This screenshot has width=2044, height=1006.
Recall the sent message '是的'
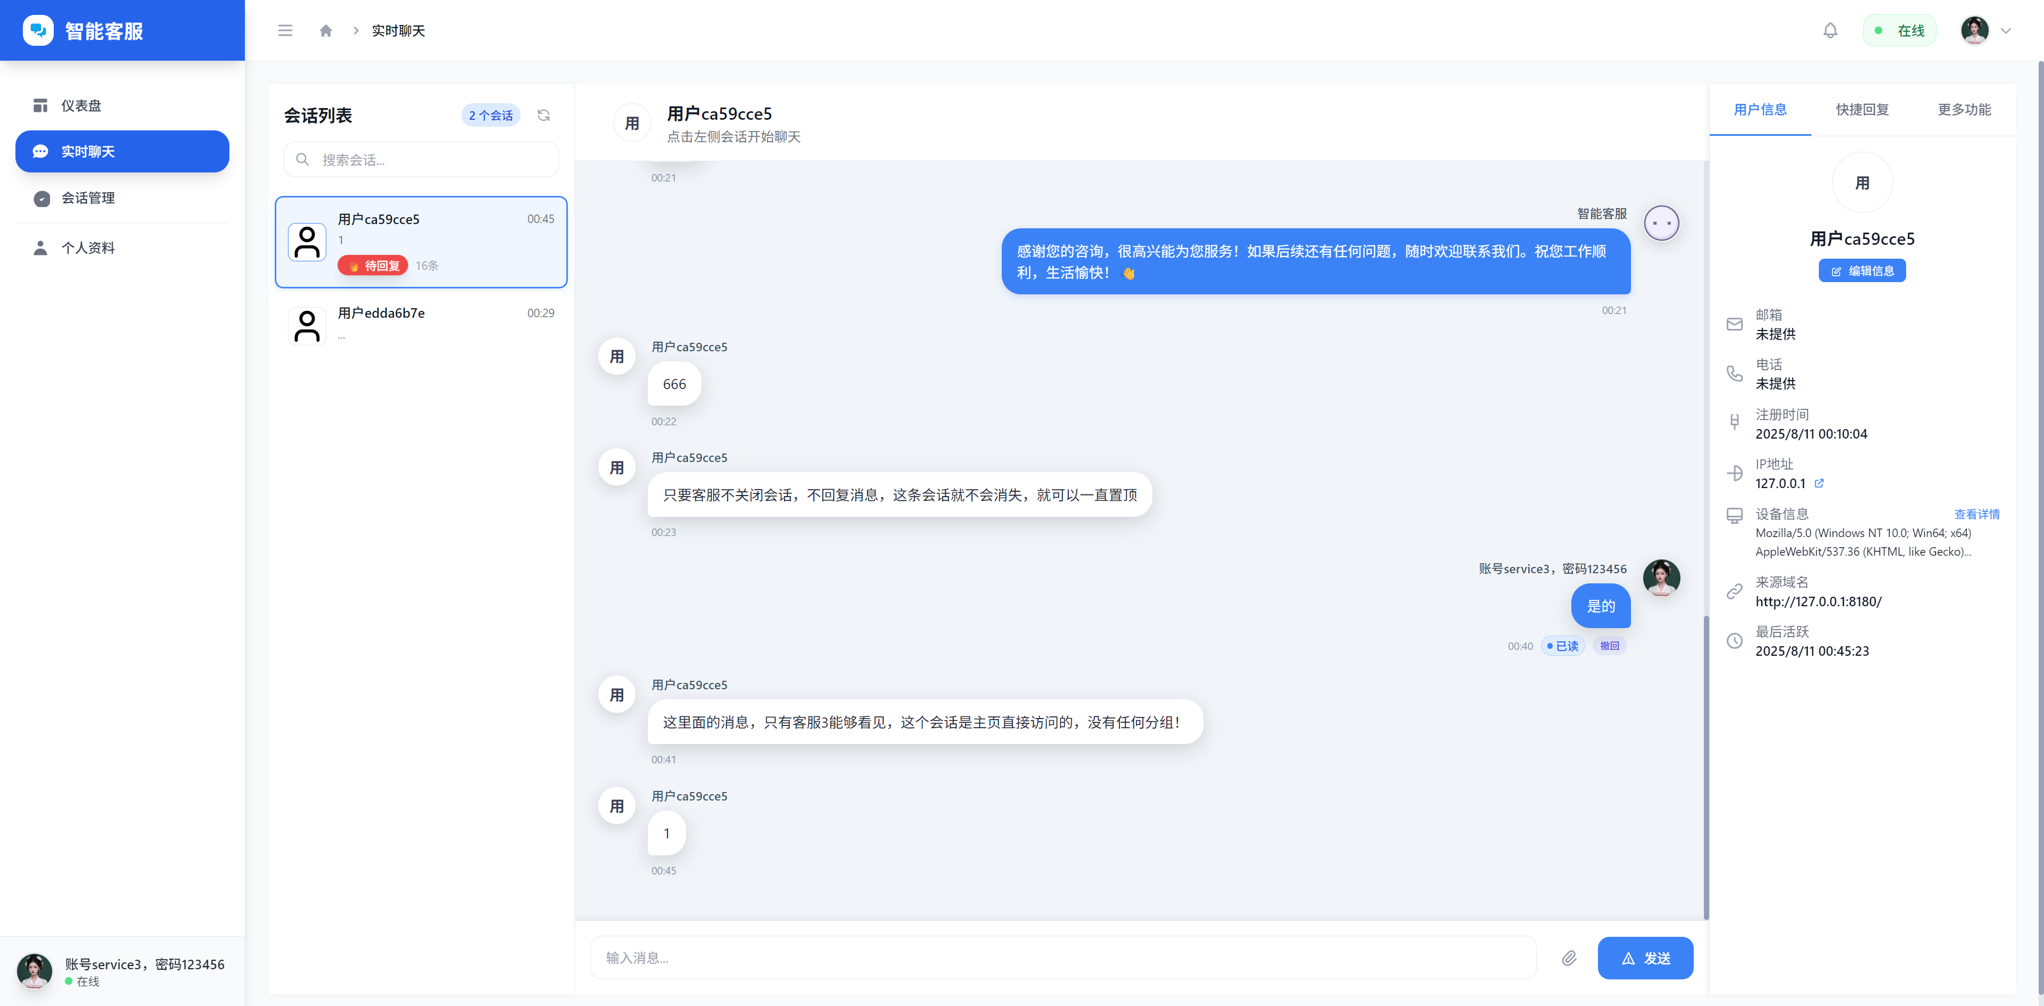pyautogui.click(x=1609, y=646)
